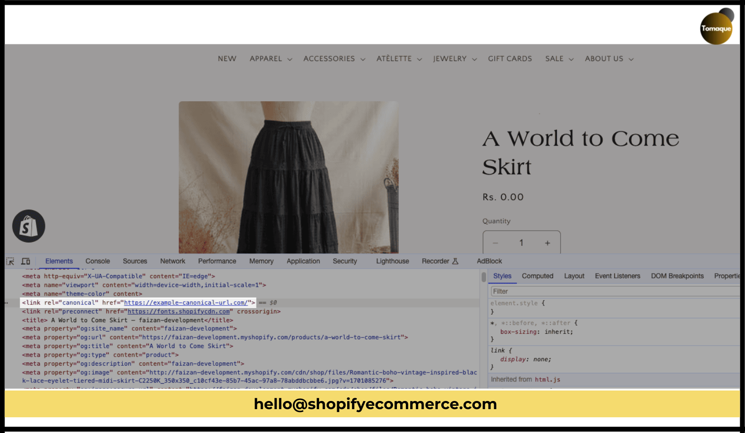This screenshot has height=433, width=745.
Task: Switch to the Performance tab
Action: [x=217, y=261]
